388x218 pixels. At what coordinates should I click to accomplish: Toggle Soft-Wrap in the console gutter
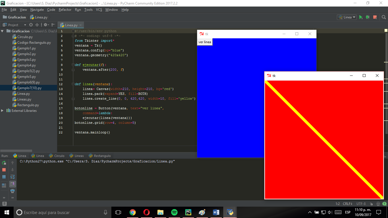click(12, 177)
